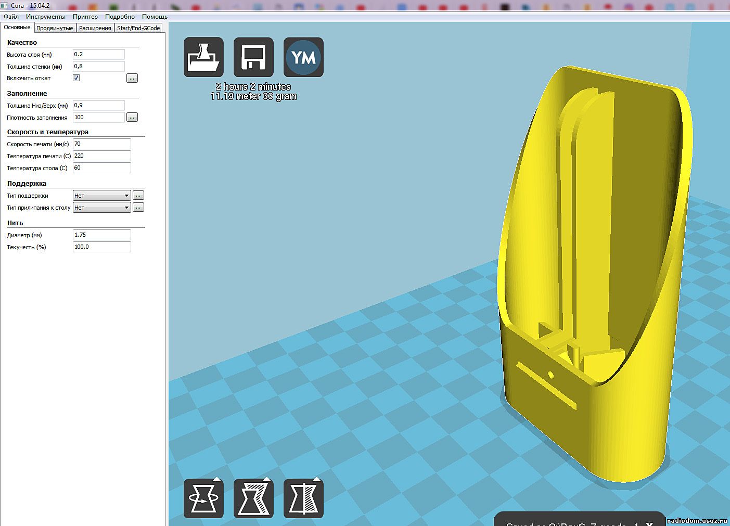Click the Толщина стенки input field
730x526 pixels.
(x=99, y=66)
